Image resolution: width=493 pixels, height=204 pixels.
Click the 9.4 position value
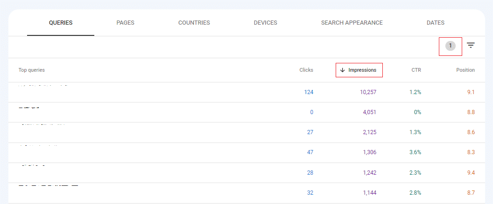(471, 172)
